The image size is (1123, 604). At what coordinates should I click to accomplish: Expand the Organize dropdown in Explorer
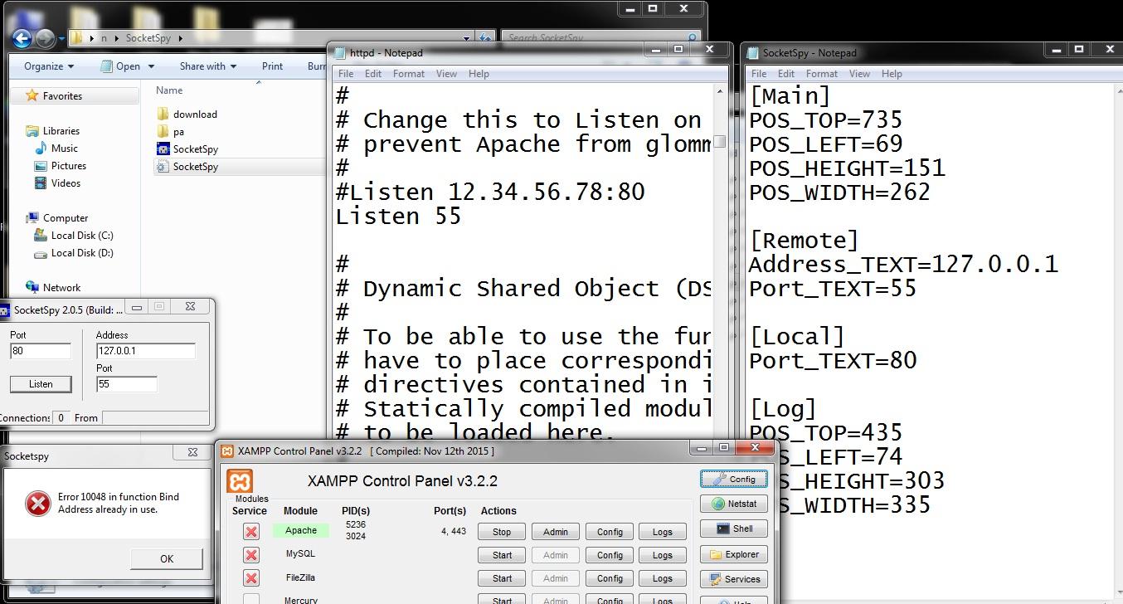coord(49,66)
